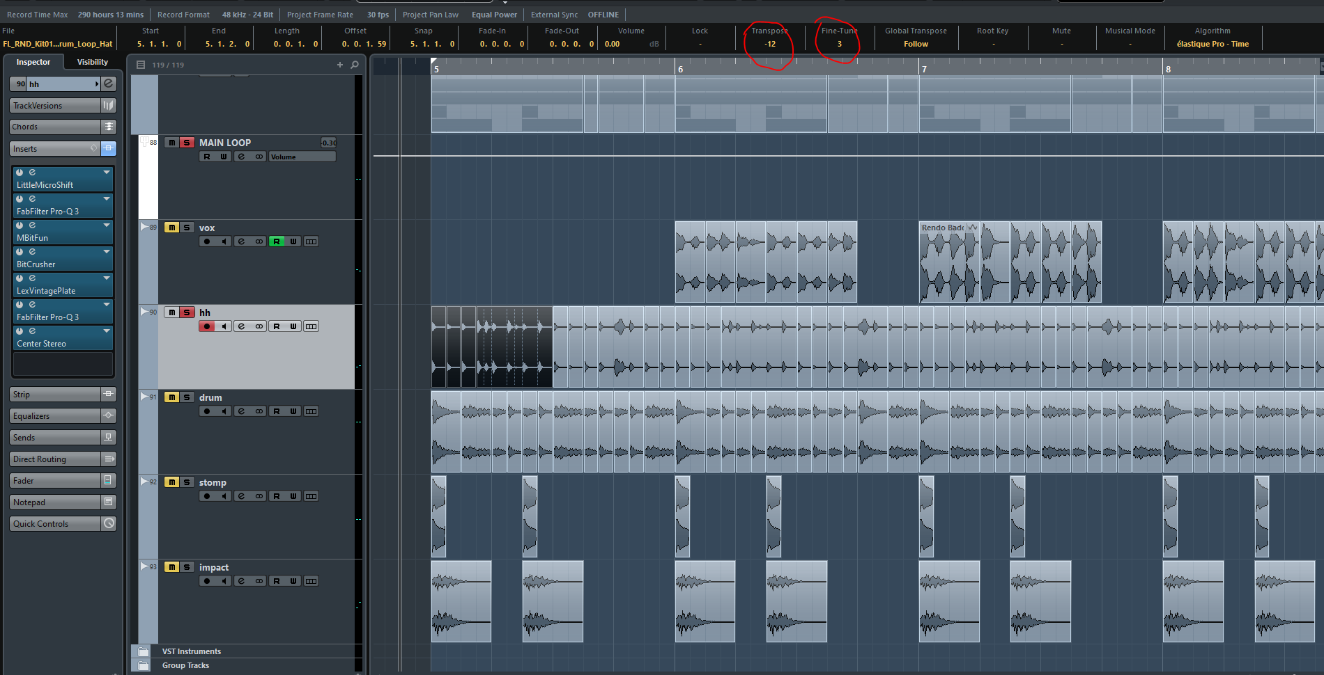This screenshot has width=1324, height=675.
Task: Mute the MAIN LOOP track
Action: pyautogui.click(x=171, y=143)
